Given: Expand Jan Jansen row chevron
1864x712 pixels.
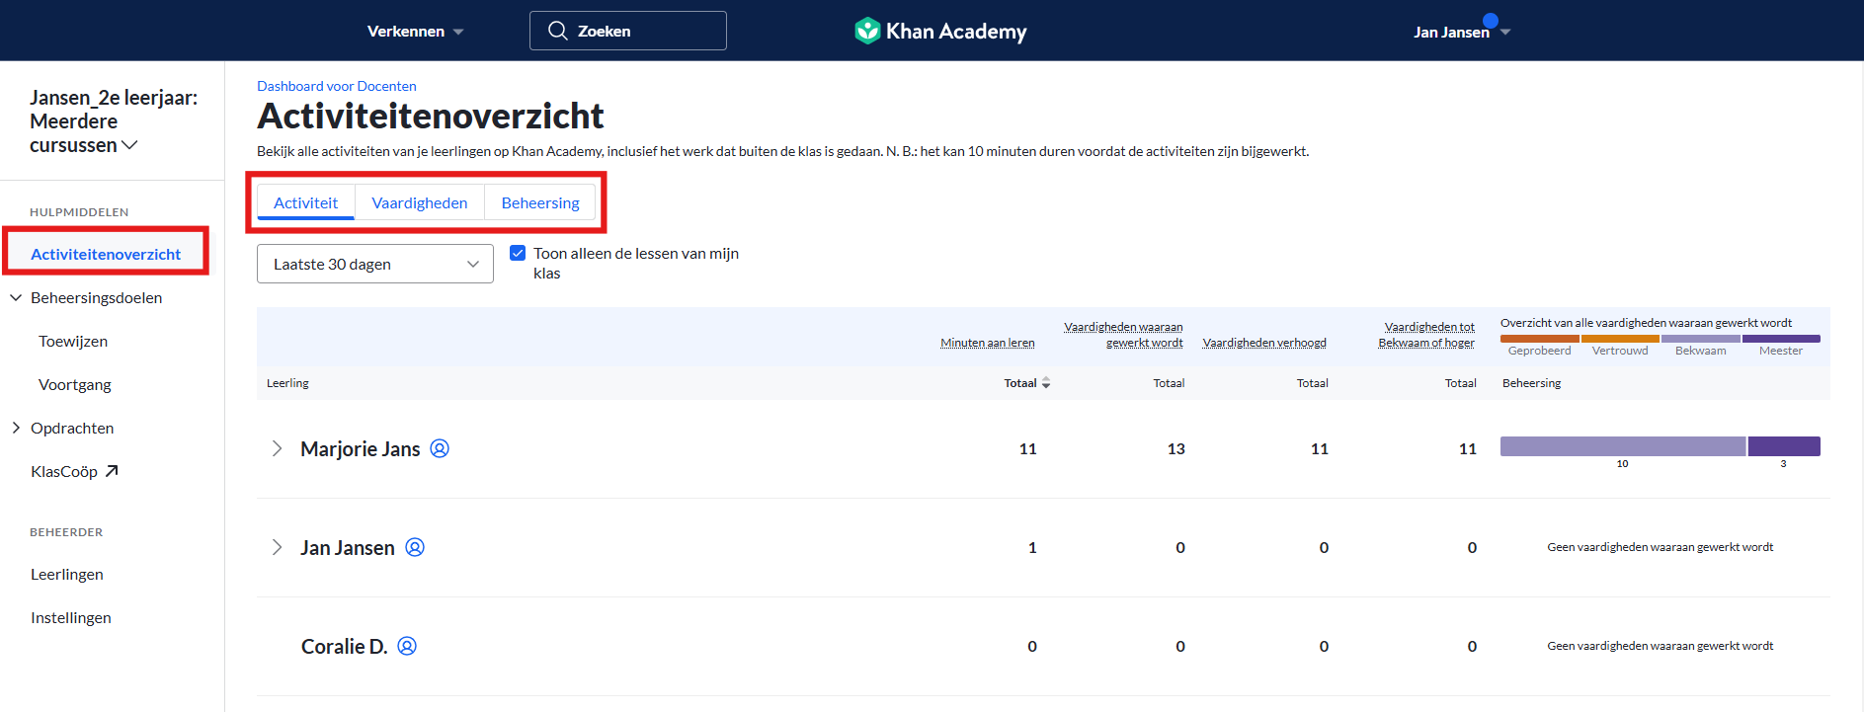Looking at the screenshot, I should pyautogui.click(x=277, y=547).
